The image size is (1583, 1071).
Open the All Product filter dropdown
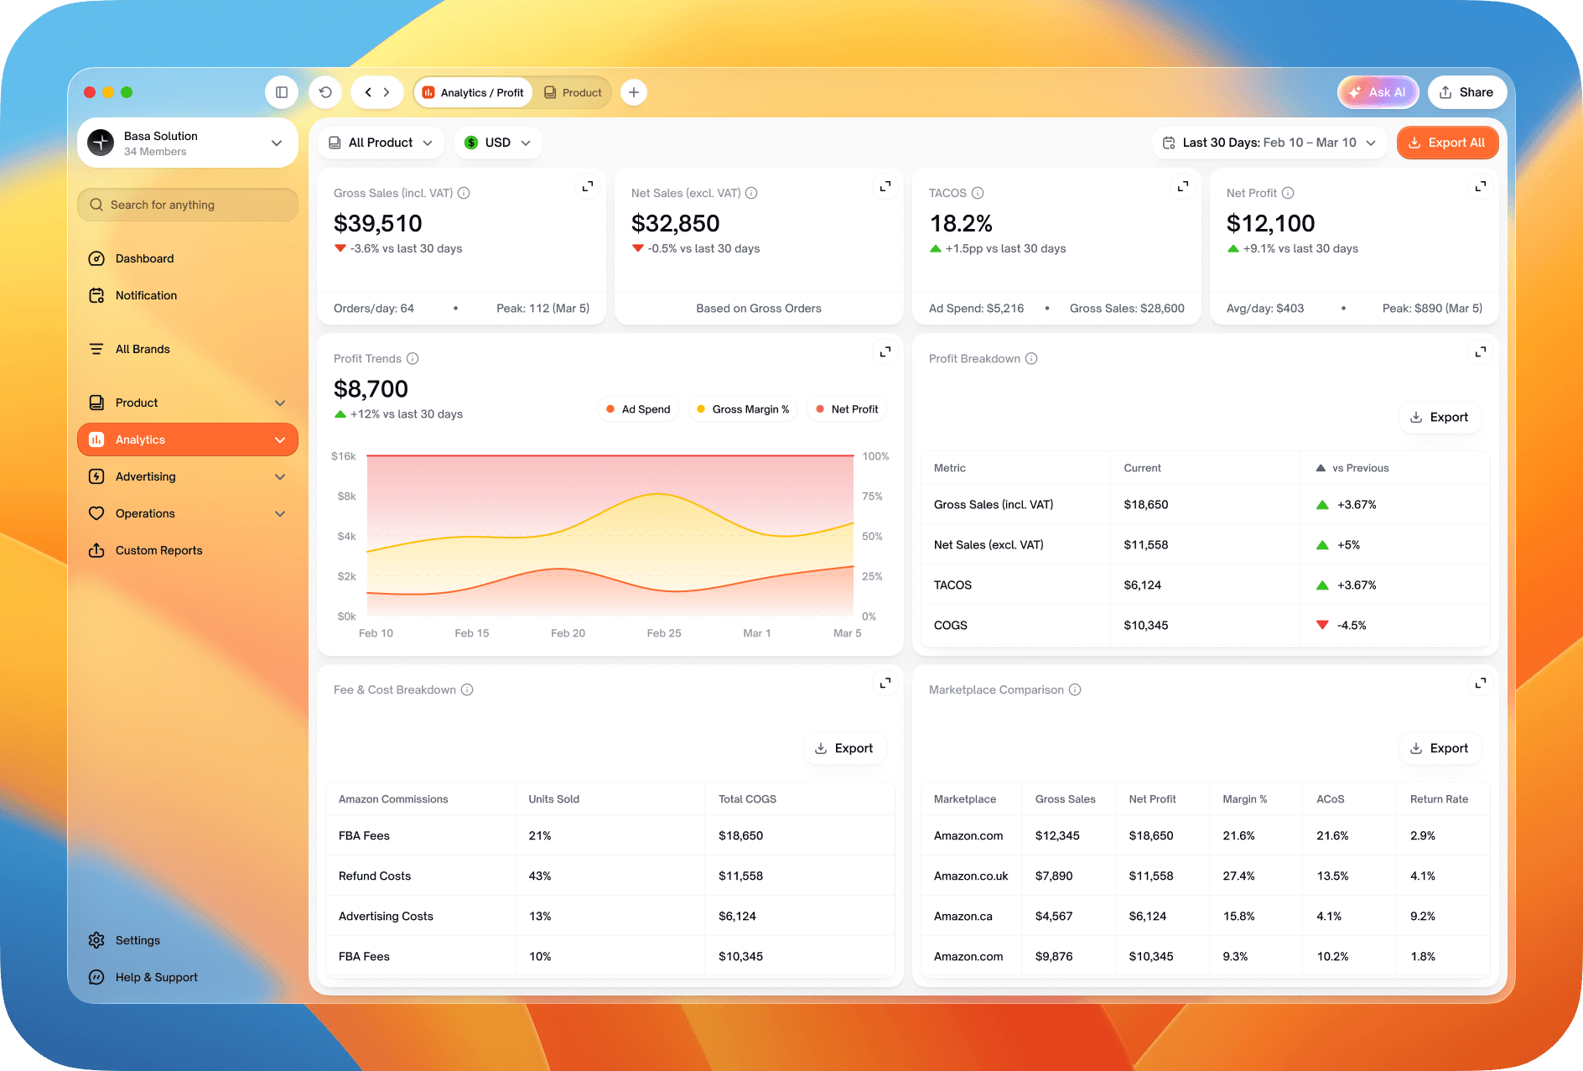(x=381, y=143)
